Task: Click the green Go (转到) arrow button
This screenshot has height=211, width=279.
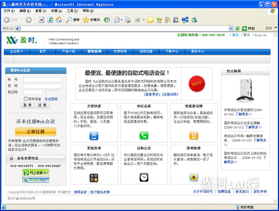Action: [x=248, y=28]
